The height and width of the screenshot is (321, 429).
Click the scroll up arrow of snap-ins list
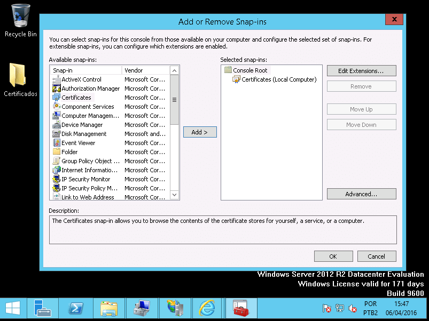[x=175, y=71]
